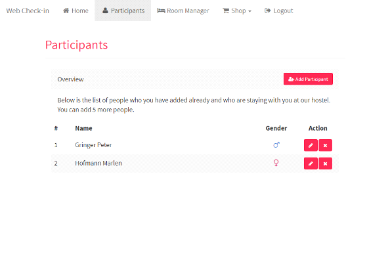Click the Add Participant button
The image size is (390, 262).
(x=308, y=79)
